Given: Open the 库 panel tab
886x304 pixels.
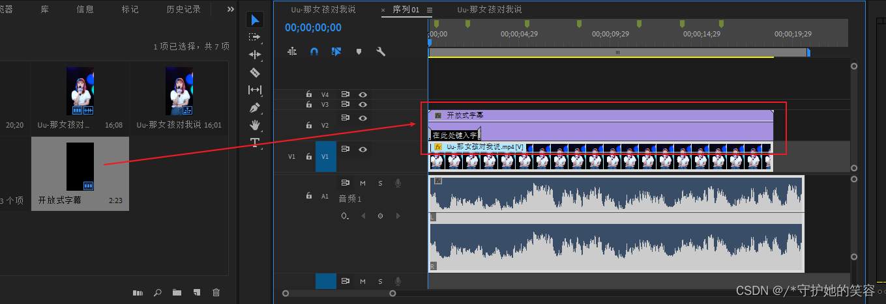Looking at the screenshot, I should 44,9.
